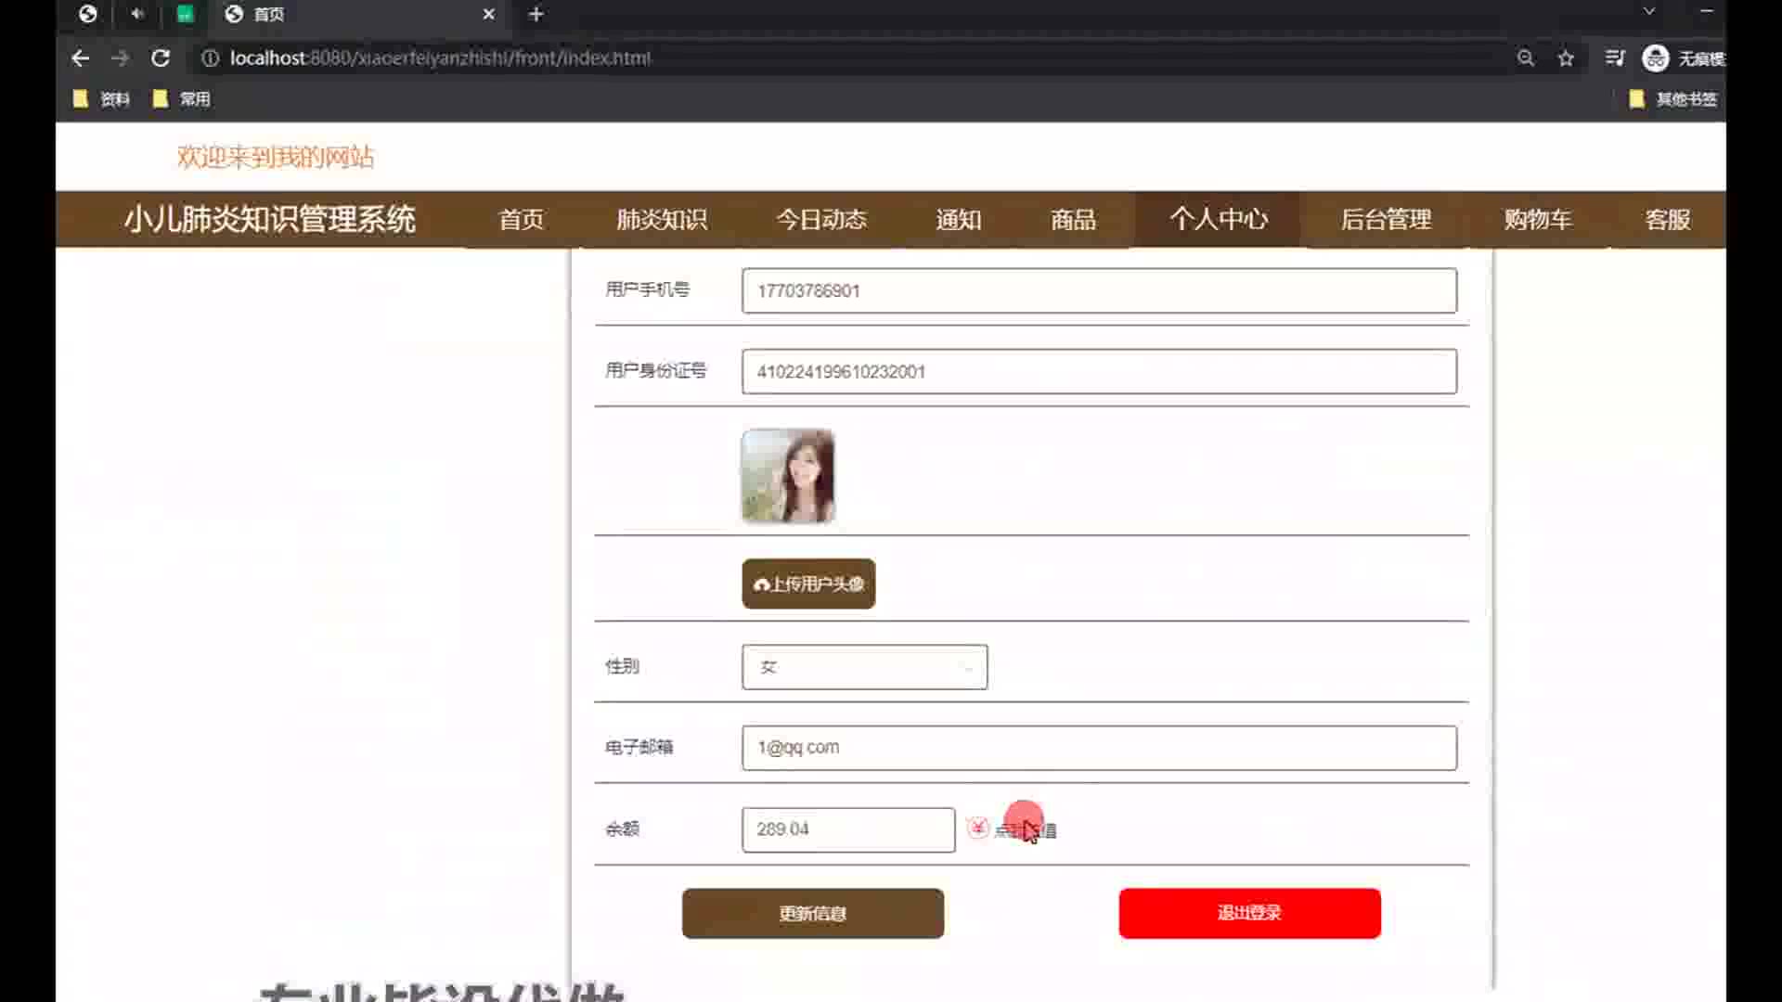Open the media control playlist icon
This screenshot has height=1002, width=1782.
1614,58
